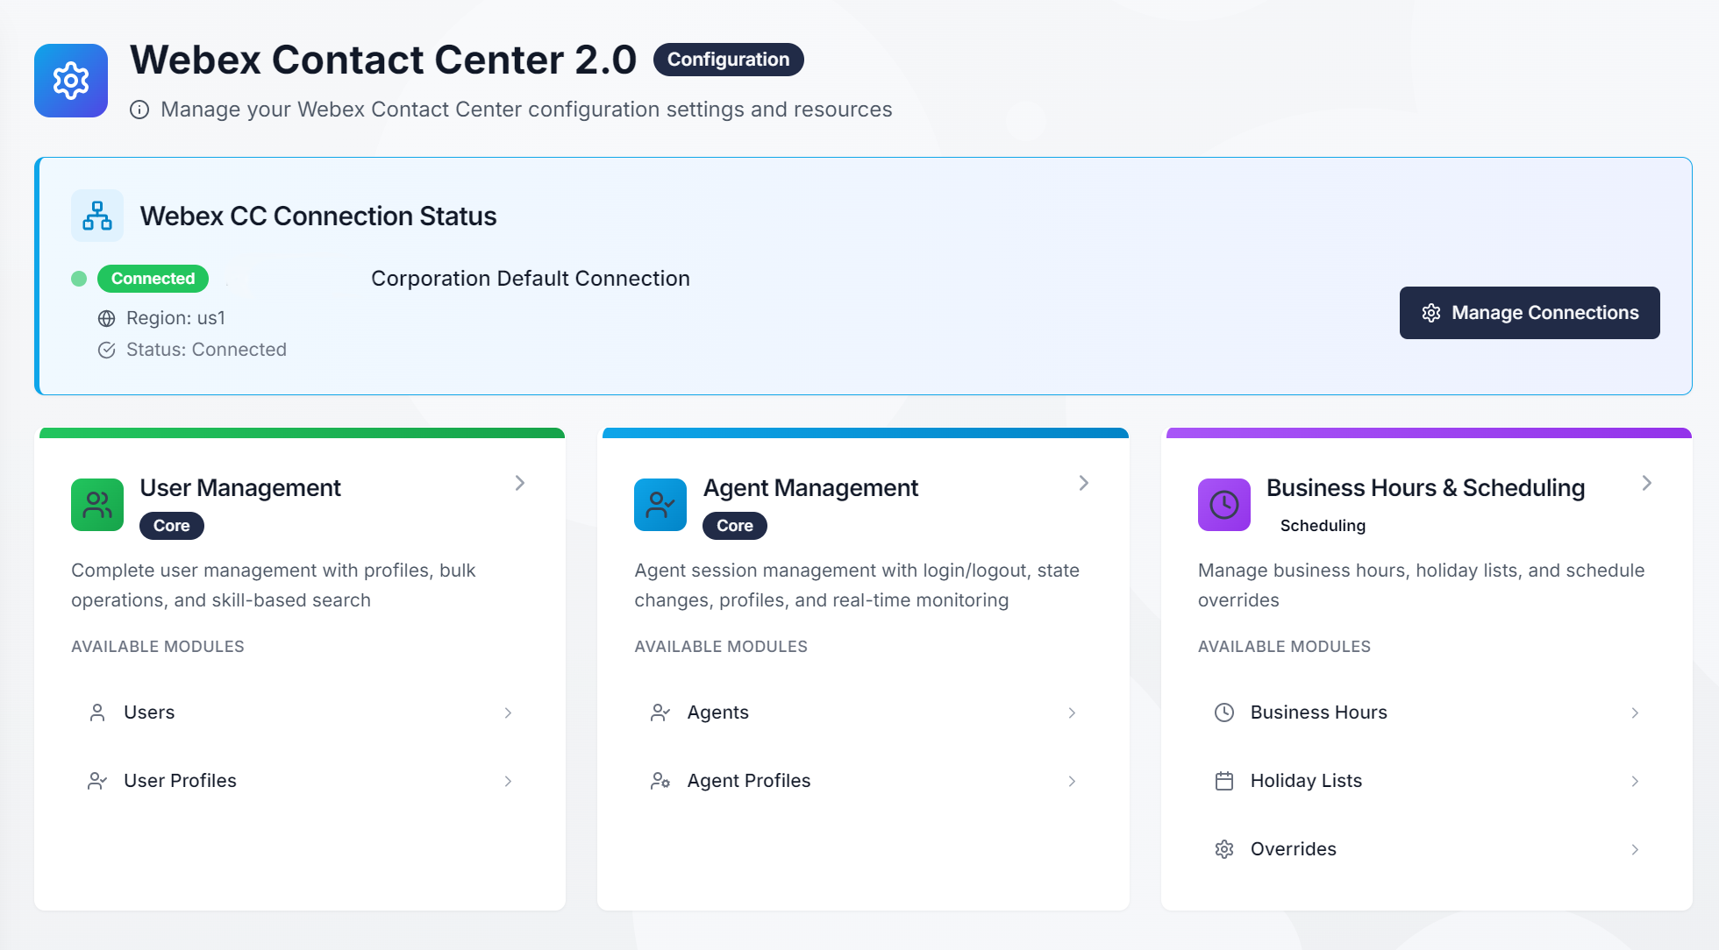Click the globe icon beside Region us1

[x=106, y=318]
